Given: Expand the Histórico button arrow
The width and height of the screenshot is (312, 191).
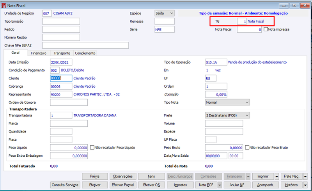Looking at the screenshot, I should tap(305, 185).
